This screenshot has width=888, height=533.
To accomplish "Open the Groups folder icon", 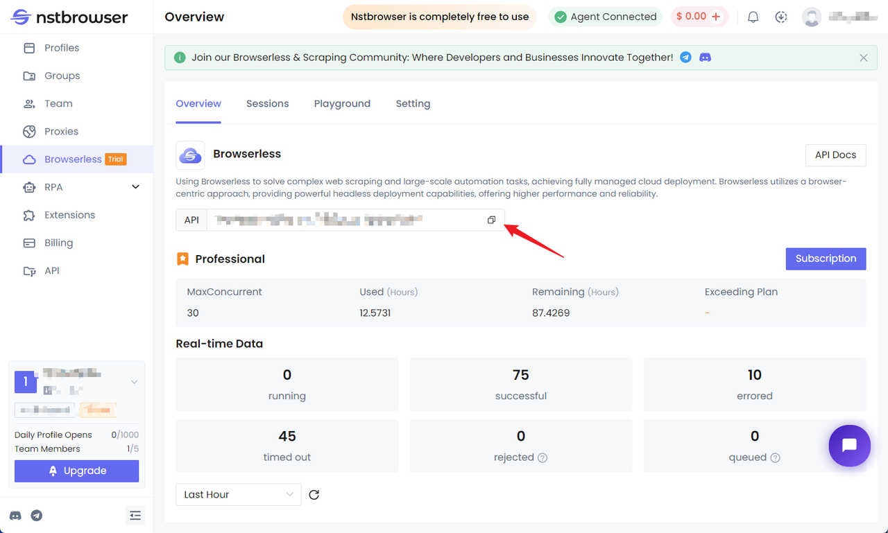I will click(29, 76).
